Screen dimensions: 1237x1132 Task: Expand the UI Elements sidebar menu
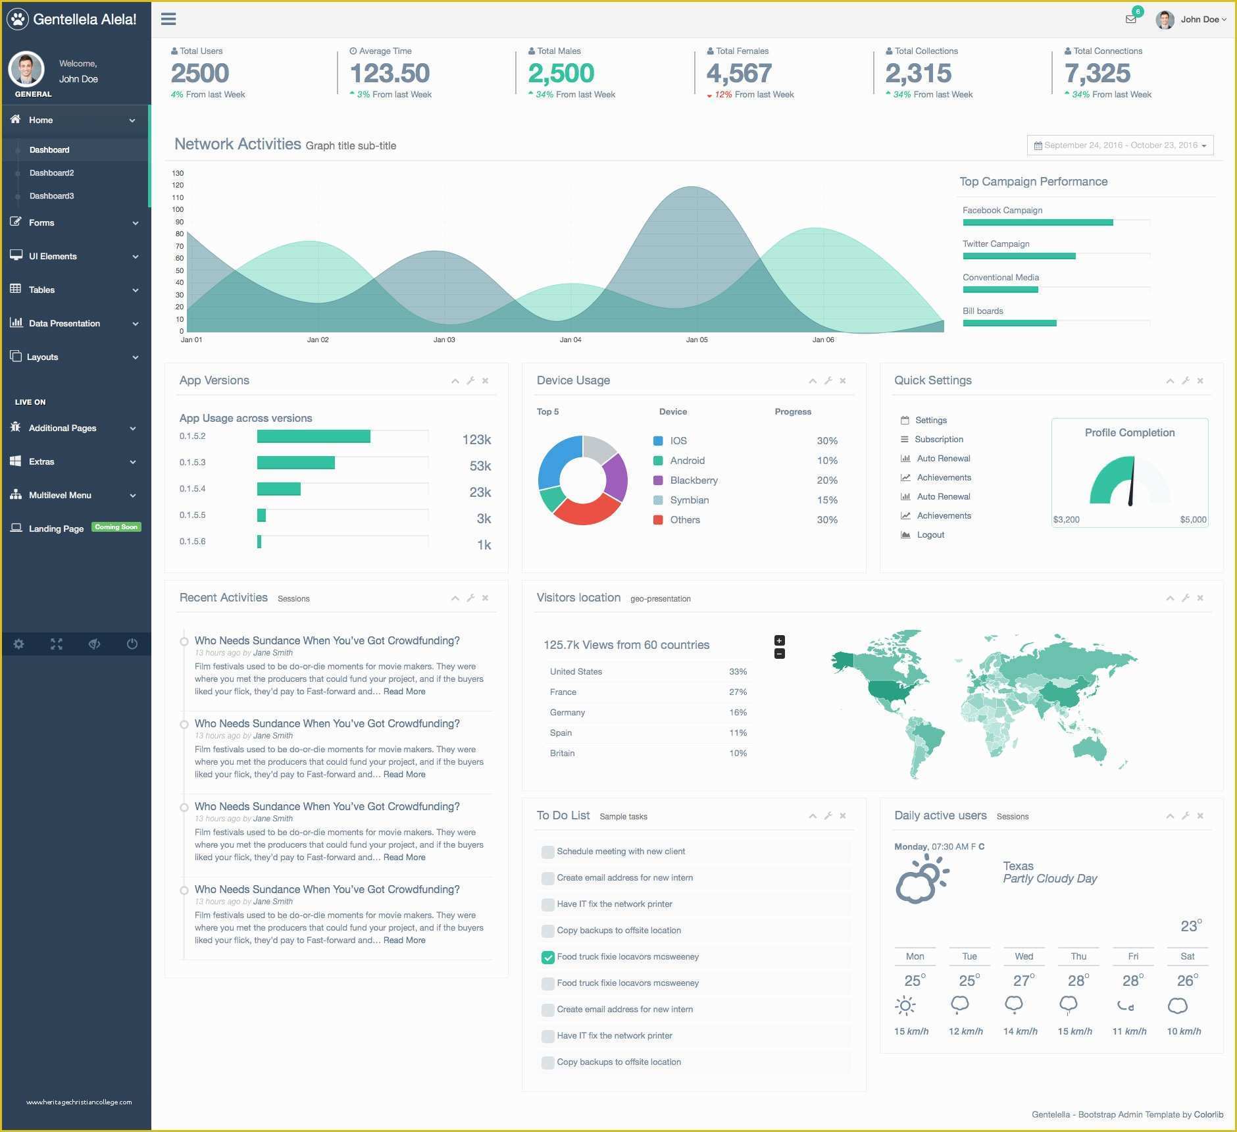tap(75, 257)
